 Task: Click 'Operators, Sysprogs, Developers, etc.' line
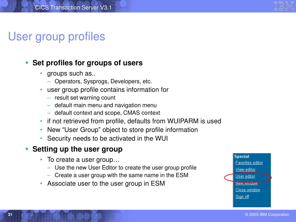tap(103, 81)
